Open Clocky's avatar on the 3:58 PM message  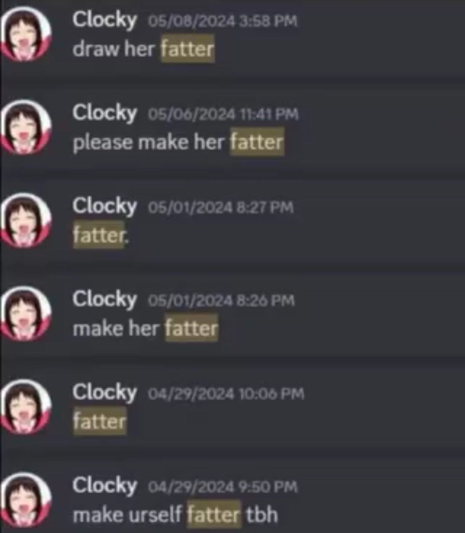[26, 34]
